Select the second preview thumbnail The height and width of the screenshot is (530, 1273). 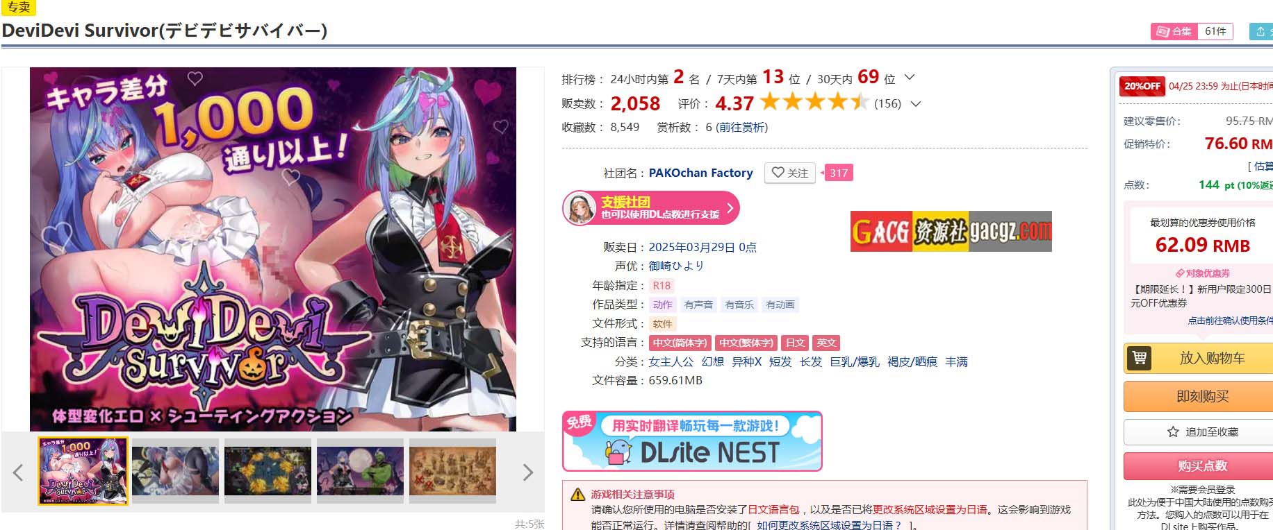(175, 470)
